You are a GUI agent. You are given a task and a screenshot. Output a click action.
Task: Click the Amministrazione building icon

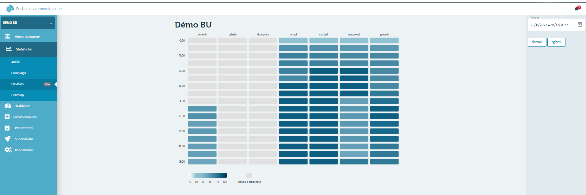8,36
